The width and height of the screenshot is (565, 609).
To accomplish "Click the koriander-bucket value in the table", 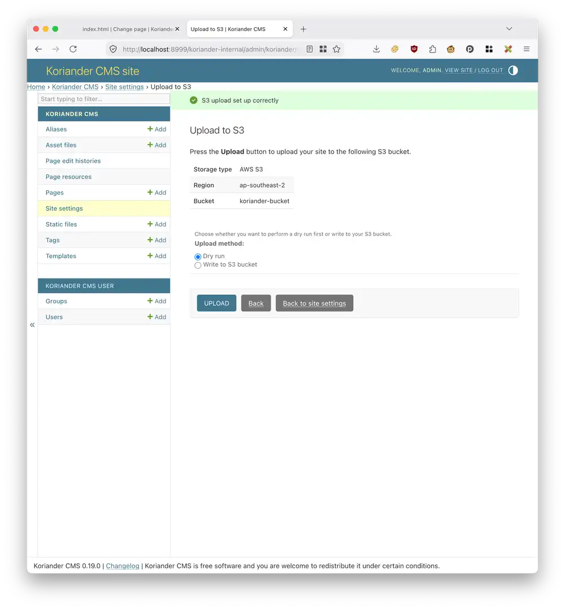I will click(x=264, y=201).
